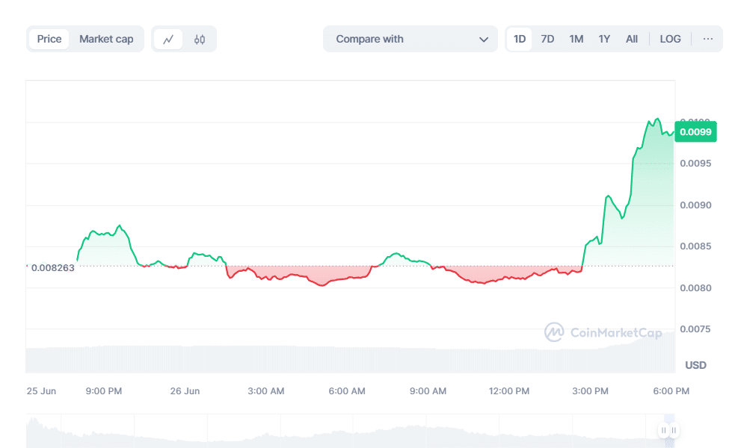Click the price peak near 6:00 PM
This screenshot has height=448, width=735.
click(x=658, y=119)
